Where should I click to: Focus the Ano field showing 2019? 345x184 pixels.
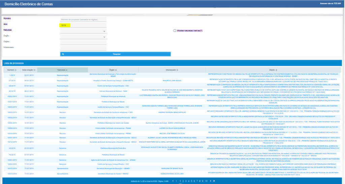click(x=83, y=25)
